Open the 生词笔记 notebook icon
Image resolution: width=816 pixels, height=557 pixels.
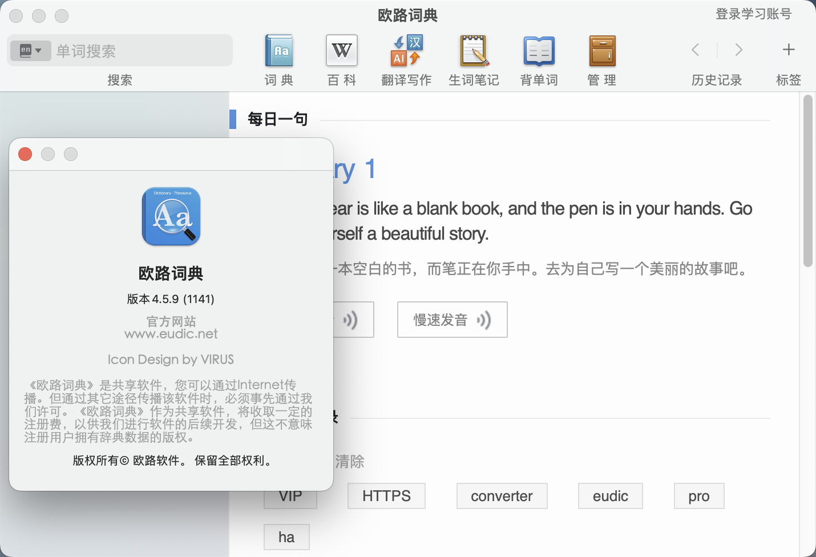[x=474, y=51]
